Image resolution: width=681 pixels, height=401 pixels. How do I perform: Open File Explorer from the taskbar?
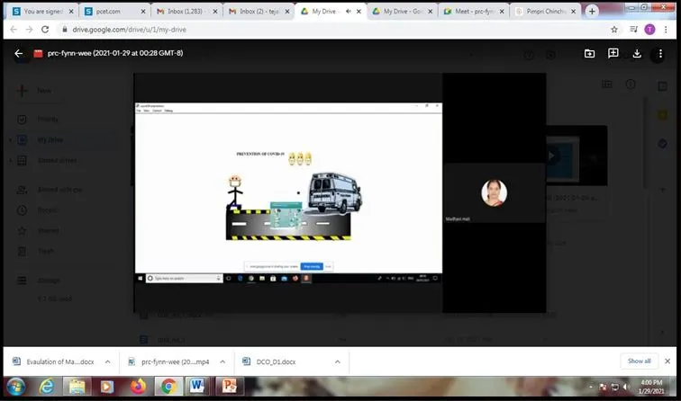(x=77, y=387)
